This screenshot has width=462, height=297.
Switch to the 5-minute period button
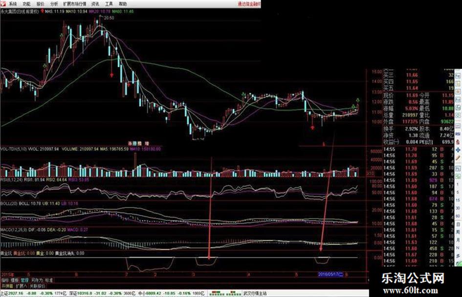coord(458,192)
